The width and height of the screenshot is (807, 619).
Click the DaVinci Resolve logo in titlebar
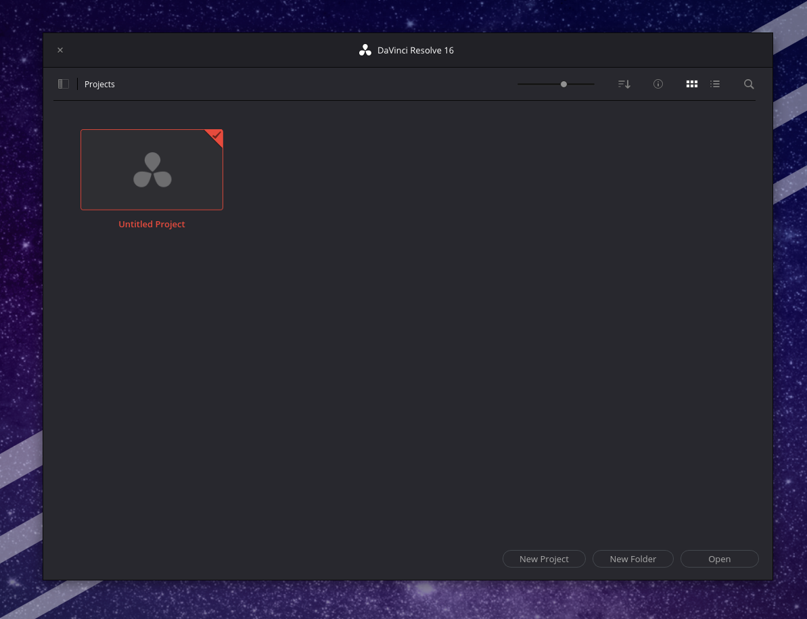[x=365, y=49]
